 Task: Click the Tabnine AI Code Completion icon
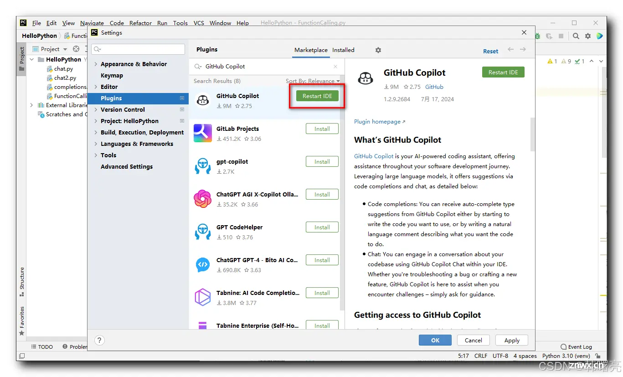point(202,297)
